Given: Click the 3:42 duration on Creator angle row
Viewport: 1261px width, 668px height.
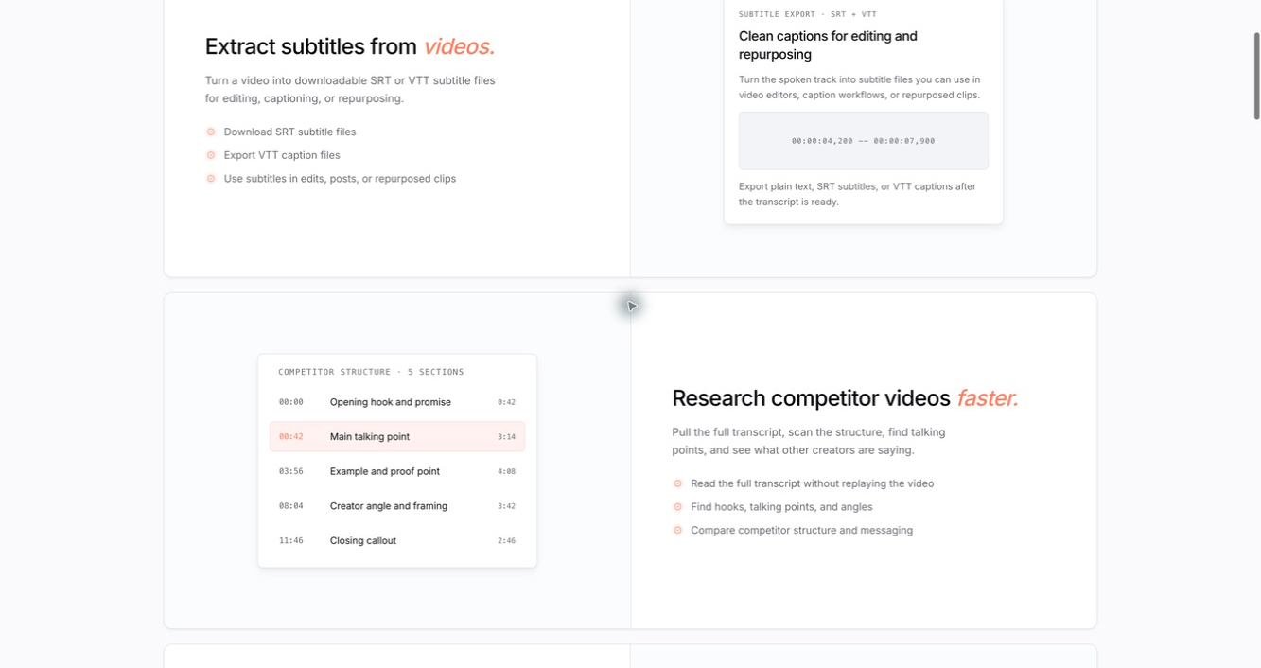Looking at the screenshot, I should [x=506, y=506].
